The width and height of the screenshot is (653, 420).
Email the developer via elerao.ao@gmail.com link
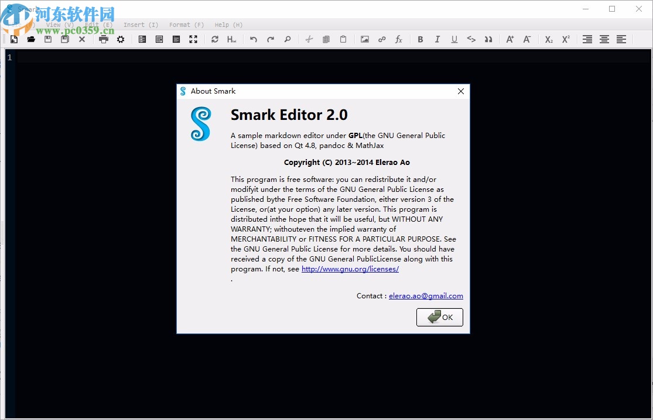coord(426,296)
